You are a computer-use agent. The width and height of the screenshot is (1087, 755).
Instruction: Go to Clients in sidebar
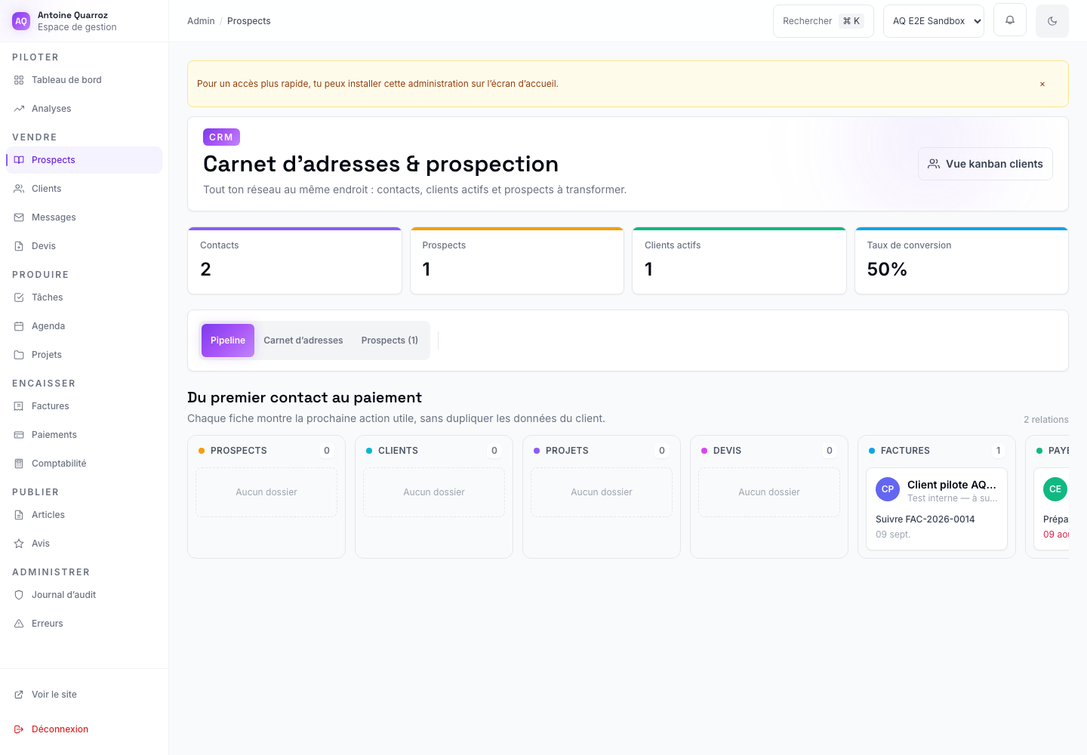click(x=84, y=189)
